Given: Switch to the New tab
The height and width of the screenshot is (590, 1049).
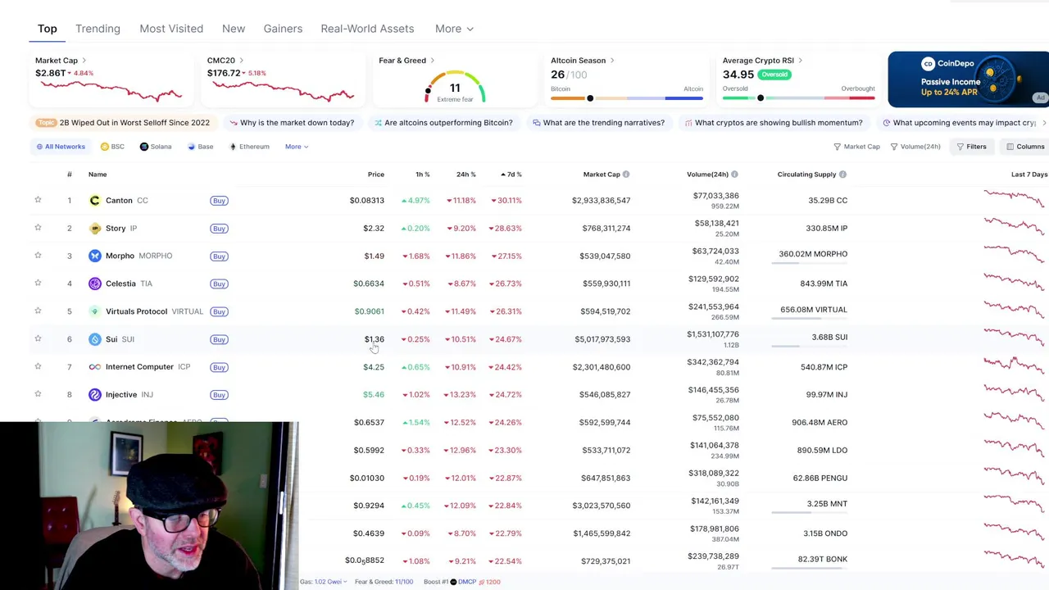Looking at the screenshot, I should 234,29.
